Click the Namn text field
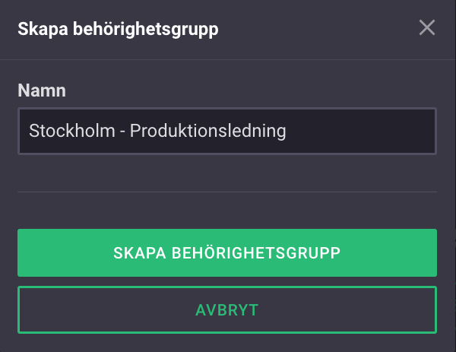 pos(226,131)
